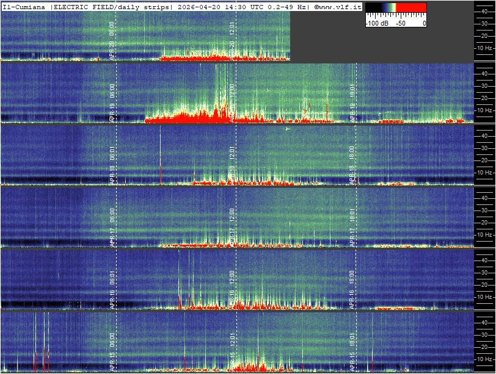Viewport: 496px width, 374px height.
Task: Select the APR 19 06:00 time marker
Action: tap(112, 104)
